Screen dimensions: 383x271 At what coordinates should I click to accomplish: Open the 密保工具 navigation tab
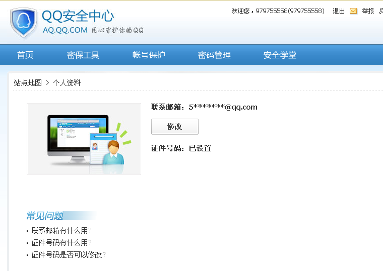coord(83,55)
